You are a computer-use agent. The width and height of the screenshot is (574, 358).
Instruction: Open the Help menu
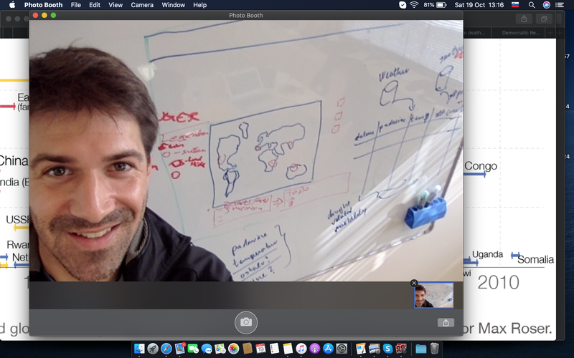200,5
